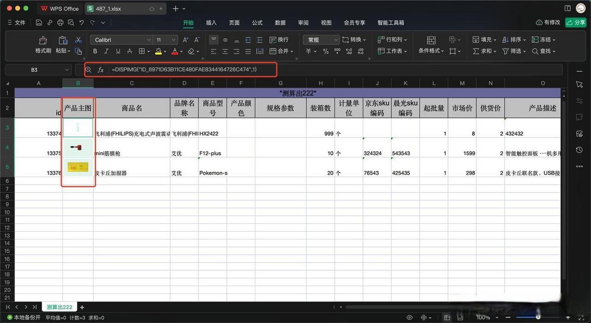Click the Print icon in the quick toolbar
This screenshot has width=591, height=323.
click(x=60, y=23)
